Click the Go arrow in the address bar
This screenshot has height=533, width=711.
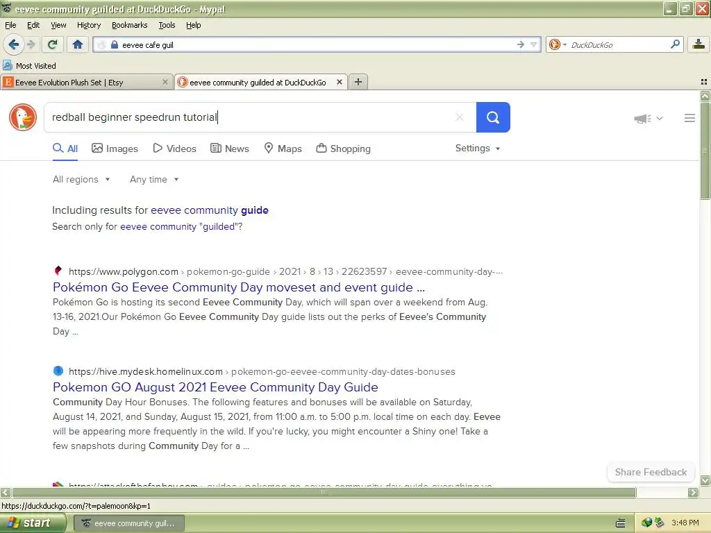tap(521, 44)
